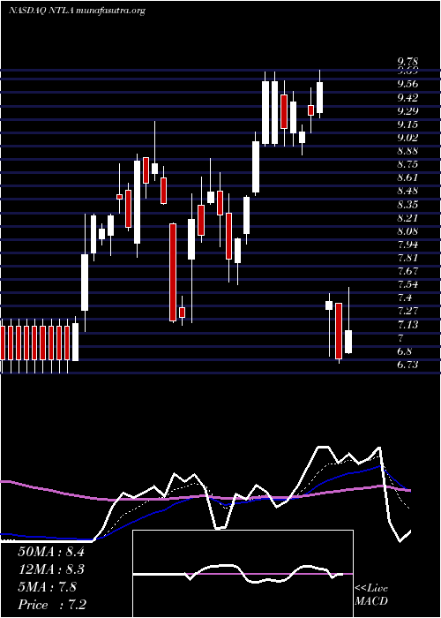441x618 pixels.
Task: Click the 50MA : 8.4 readout
Action: [x=51, y=552]
